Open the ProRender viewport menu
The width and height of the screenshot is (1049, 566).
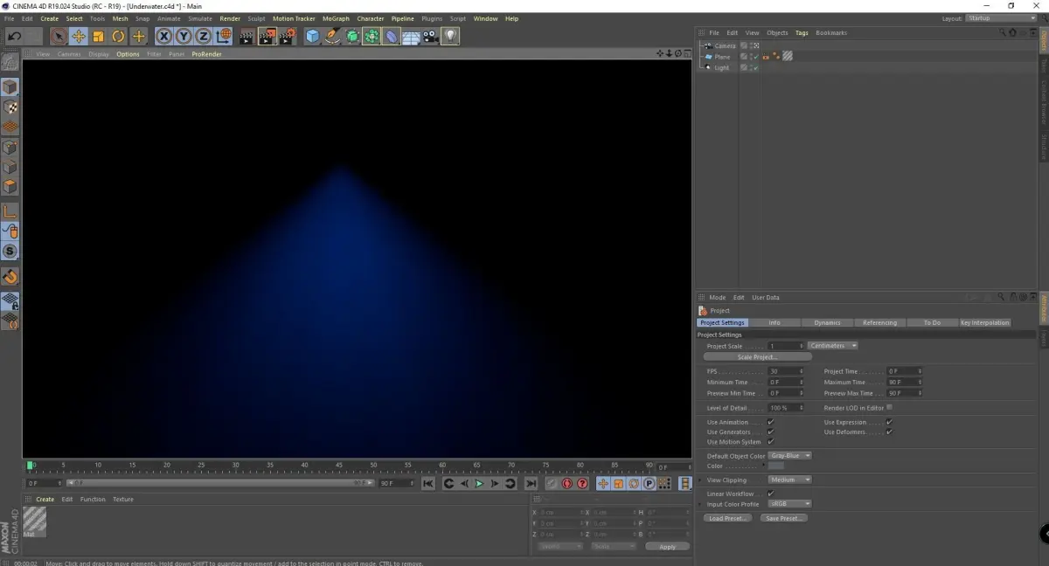[206, 54]
